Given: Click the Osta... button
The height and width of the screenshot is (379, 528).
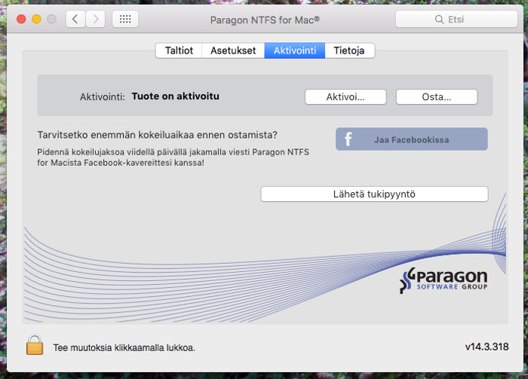Looking at the screenshot, I should pyautogui.click(x=437, y=97).
